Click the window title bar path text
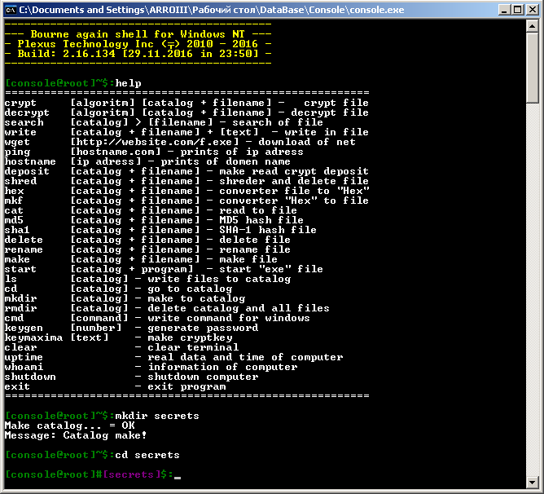This screenshot has height=494, width=544. click(x=211, y=10)
